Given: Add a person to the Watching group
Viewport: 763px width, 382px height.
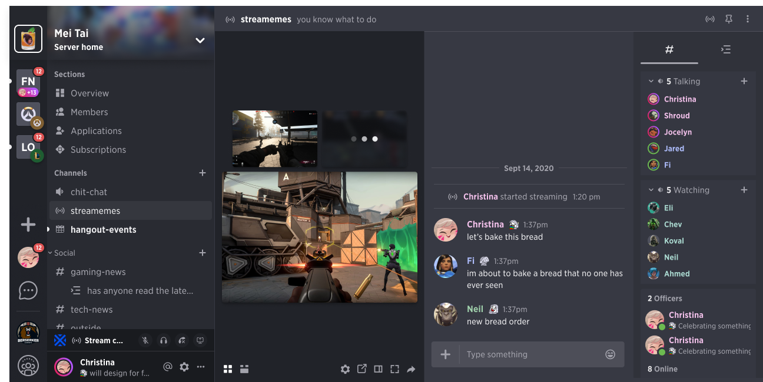Looking at the screenshot, I should coord(744,190).
